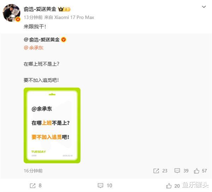Enlarge the green-bordered poster image
Image resolution: width=212 pixels, height=192 pixels.
[52, 125]
